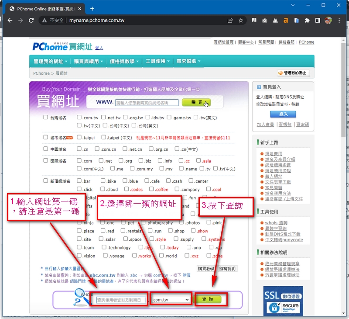Expand the 管理我的網址 menu
The image size is (349, 319).
(x=51, y=61)
